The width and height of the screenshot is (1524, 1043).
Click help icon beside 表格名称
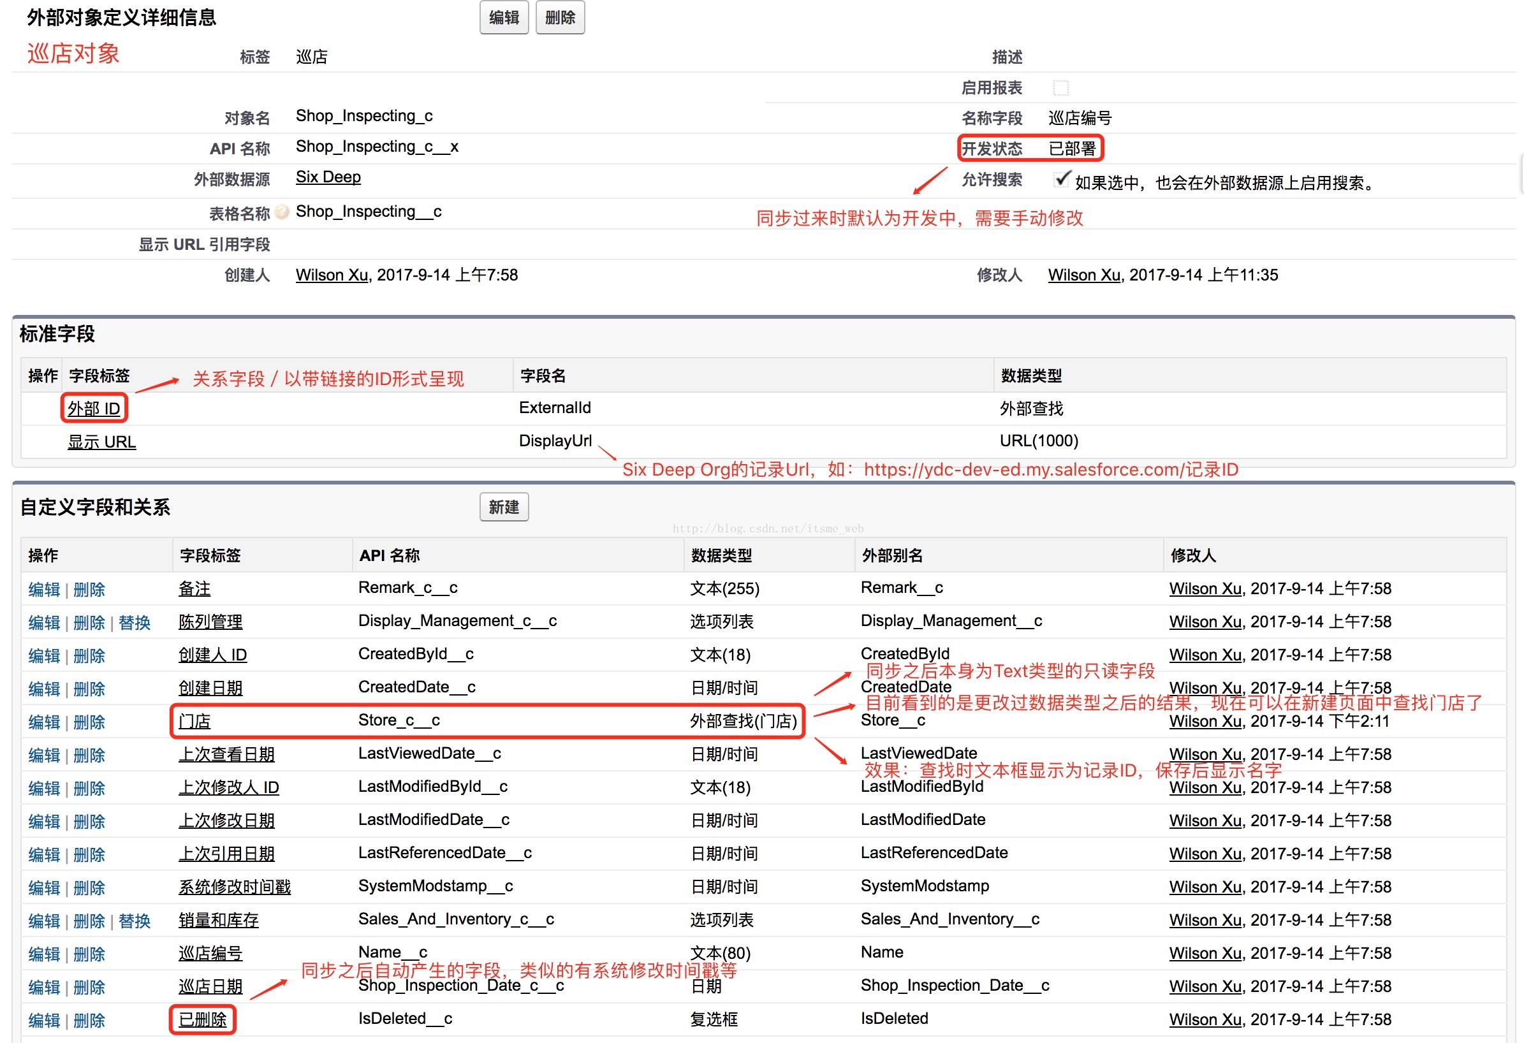282,212
